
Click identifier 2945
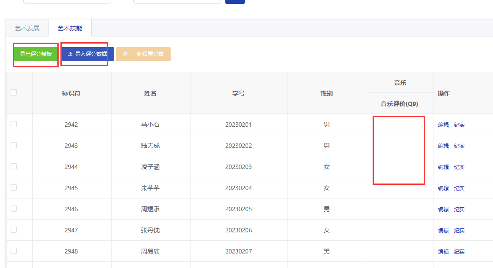(71, 188)
